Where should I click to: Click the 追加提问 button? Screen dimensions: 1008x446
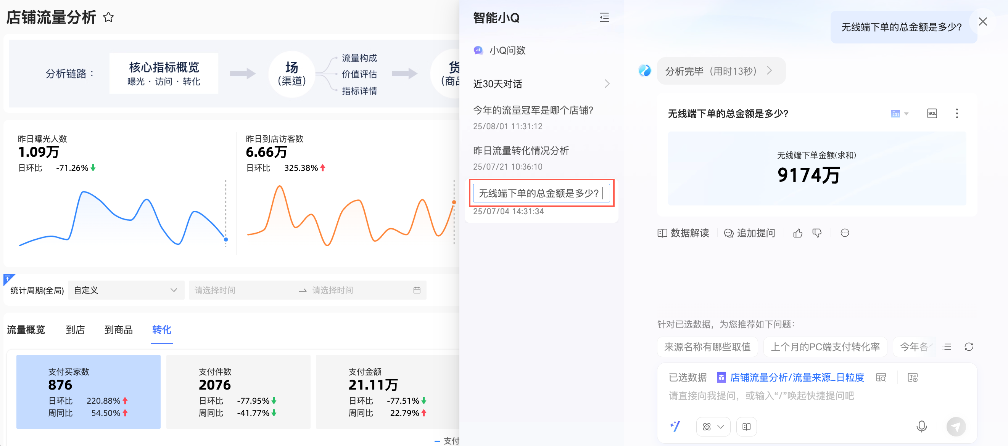tap(749, 233)
